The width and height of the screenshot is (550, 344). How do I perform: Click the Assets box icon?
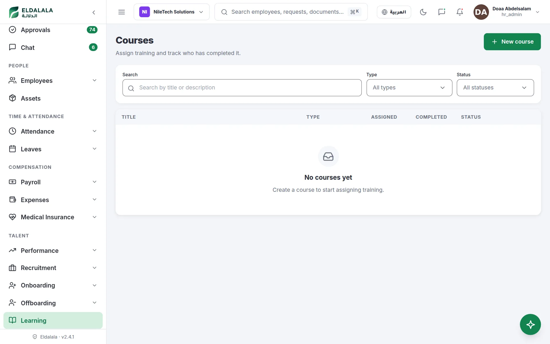tap(12, 98)
